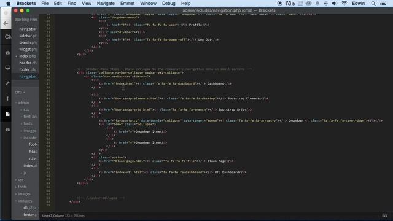The width and height of the screenshot is (393, 221).
Task: Click the vertical arrows Dropdown icon in the browser sidebar
Action: [x=7, y=98]
